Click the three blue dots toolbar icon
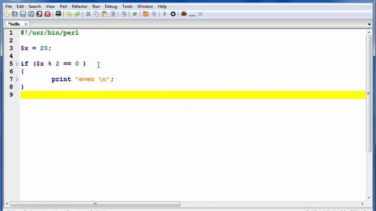376x211 pixels. click(192, 15)
